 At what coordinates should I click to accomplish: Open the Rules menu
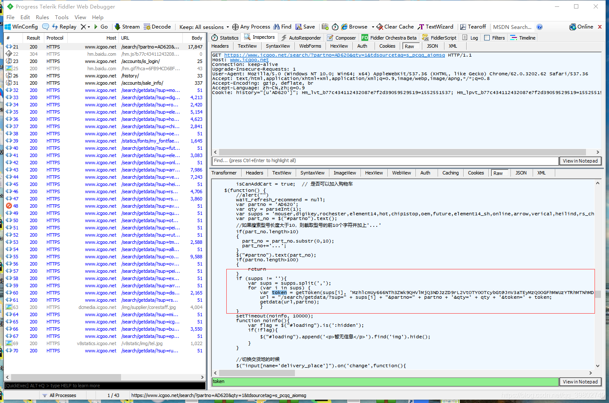pyautogui.click(x=42, y=17)
